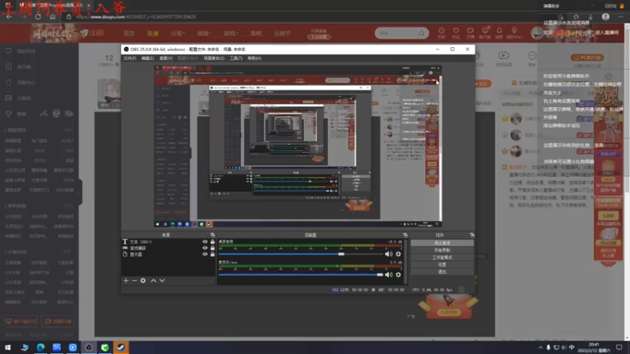Lock the display capture source
The width and height of the screenshot is (630, 354).
click(x=213, y=254)
